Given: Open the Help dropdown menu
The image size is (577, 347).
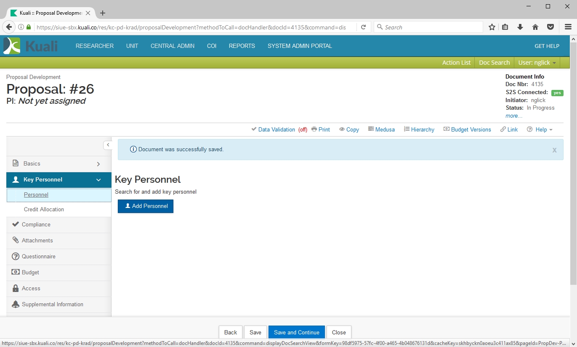Looking at the screenshot, I should tap(540, 129).
